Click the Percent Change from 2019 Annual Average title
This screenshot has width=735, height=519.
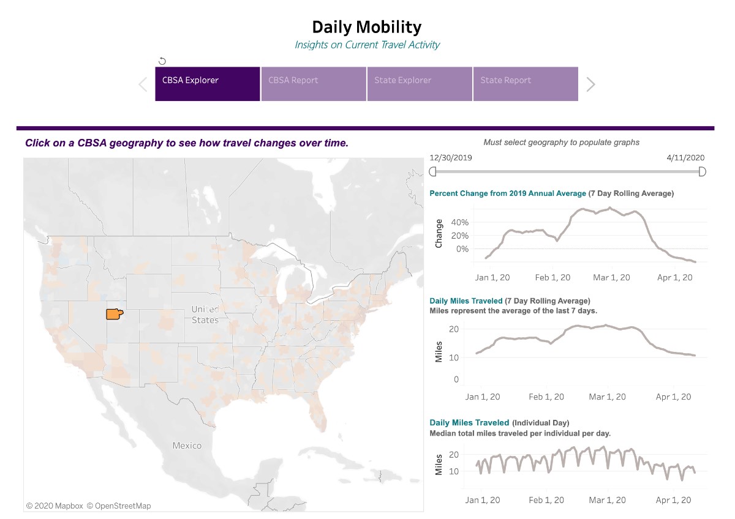point(508,193)
